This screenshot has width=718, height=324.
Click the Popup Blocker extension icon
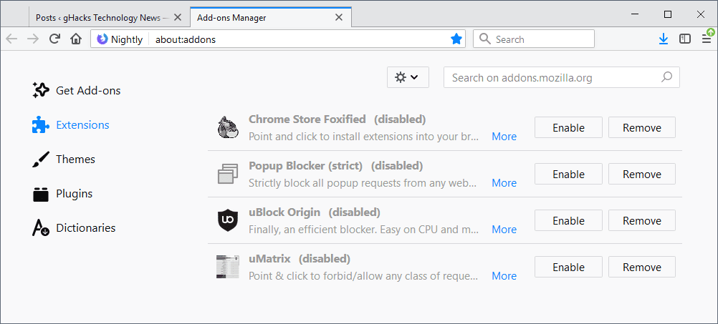(228, 174)
